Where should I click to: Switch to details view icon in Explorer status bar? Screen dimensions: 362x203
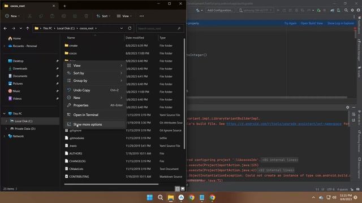pos(177,189)
